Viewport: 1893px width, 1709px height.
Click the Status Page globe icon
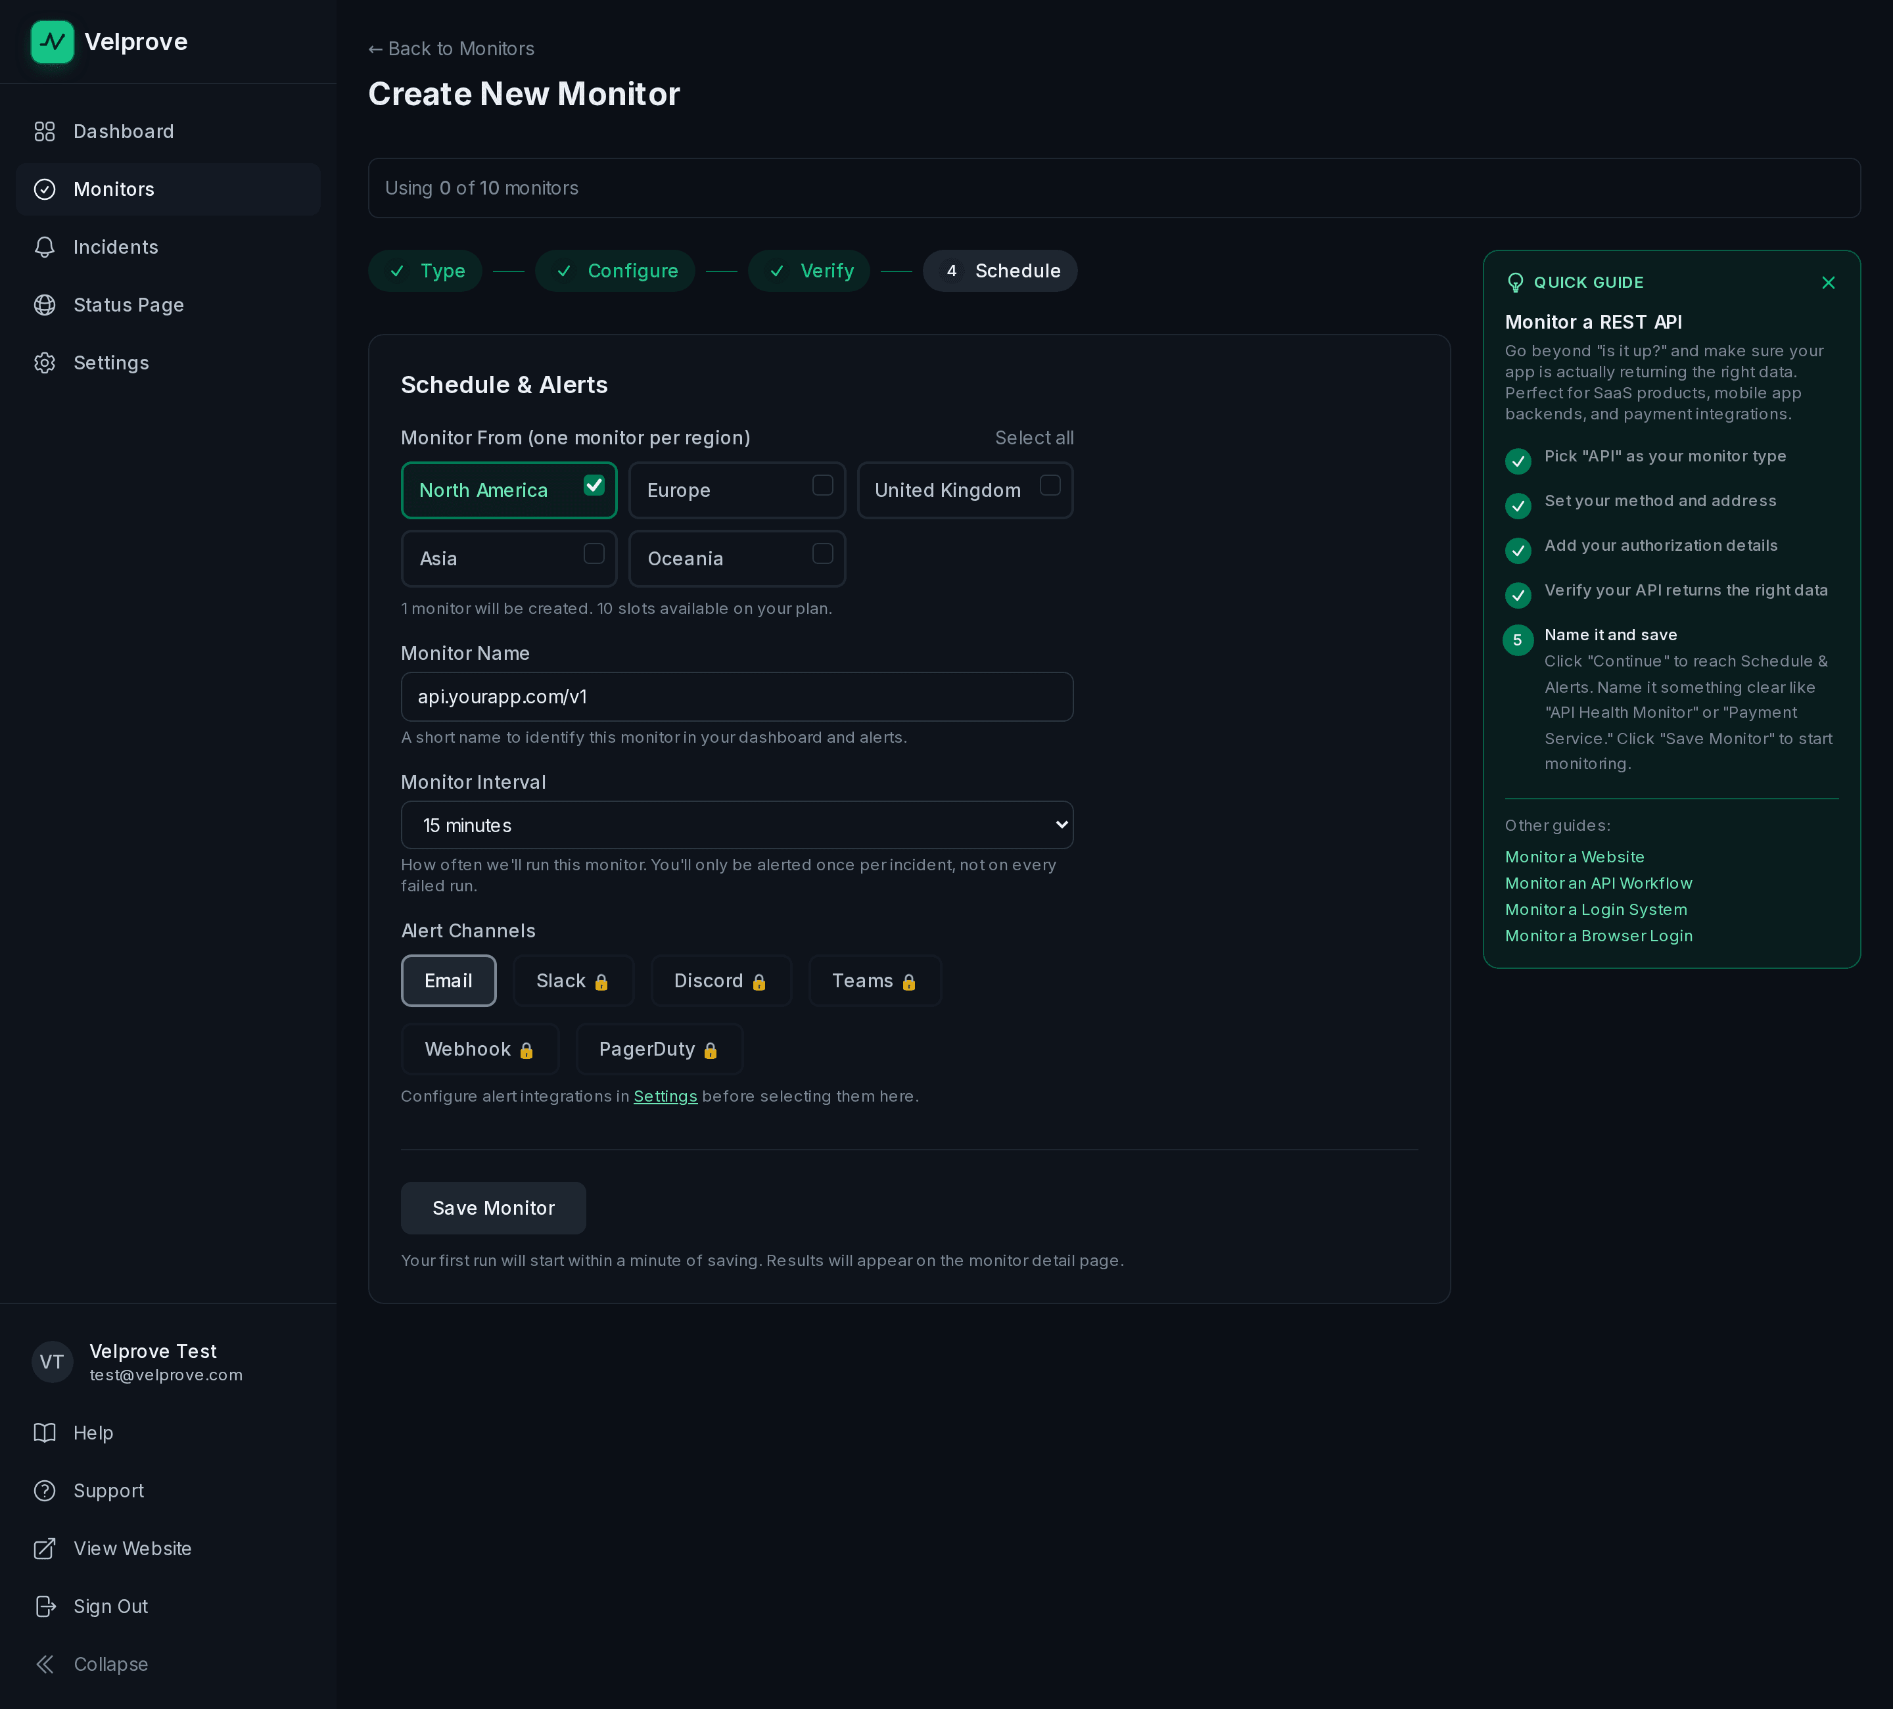click(x=44, y=305)
